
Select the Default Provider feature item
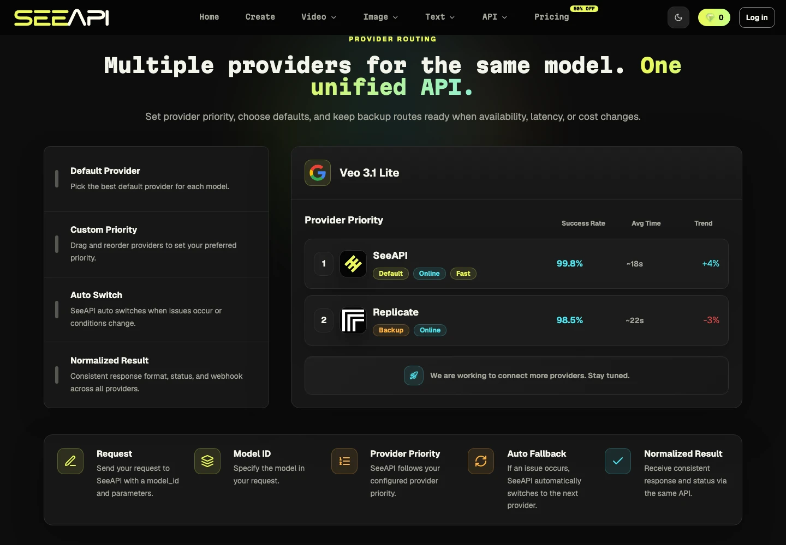(x=156, y=179)
